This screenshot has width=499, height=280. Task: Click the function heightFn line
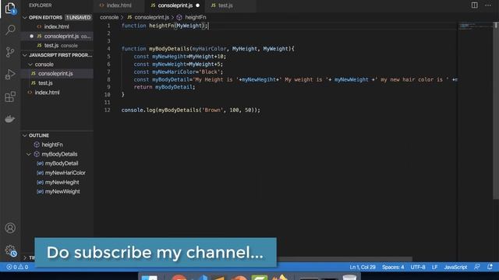click(165, 26)
